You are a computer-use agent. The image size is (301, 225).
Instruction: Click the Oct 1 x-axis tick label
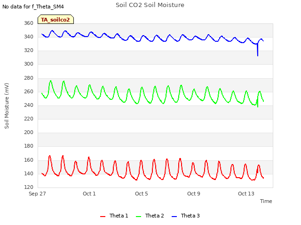click(x=89, y=194)
